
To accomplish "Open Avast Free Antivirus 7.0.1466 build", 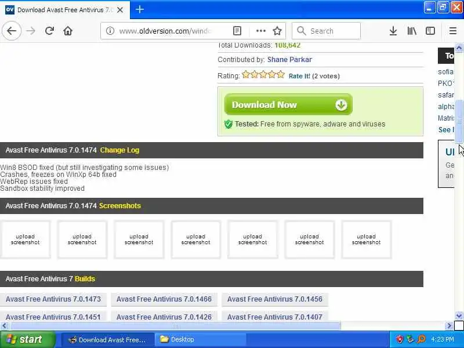I will click(164, 299).
